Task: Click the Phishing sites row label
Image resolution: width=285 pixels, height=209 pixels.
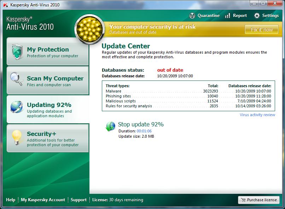Action: [118, 96]
